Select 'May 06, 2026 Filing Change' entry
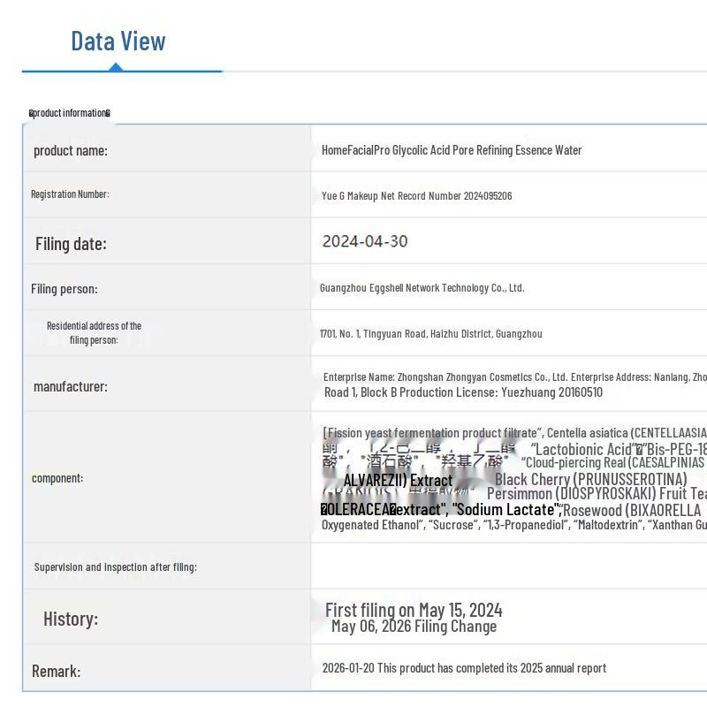This screenshot has height=707, width=707. click(414, 627)
